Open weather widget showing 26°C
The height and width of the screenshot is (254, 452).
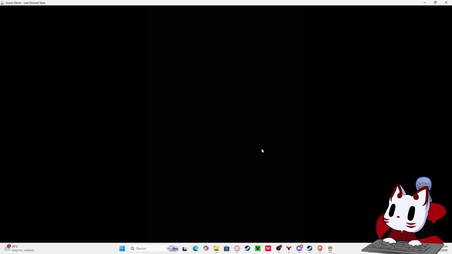click(19, 248)
